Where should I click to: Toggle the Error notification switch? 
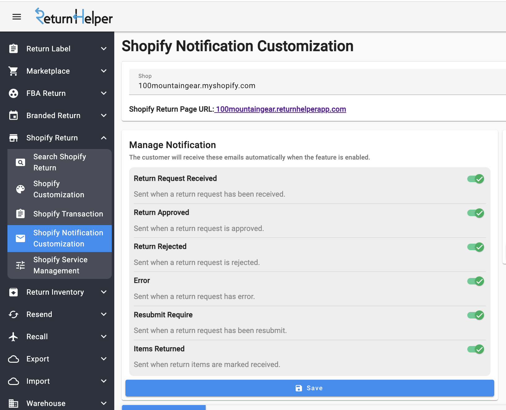click(x=476, y=281)
